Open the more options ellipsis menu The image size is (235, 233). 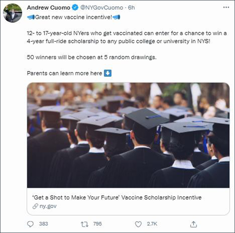point(225,7)
